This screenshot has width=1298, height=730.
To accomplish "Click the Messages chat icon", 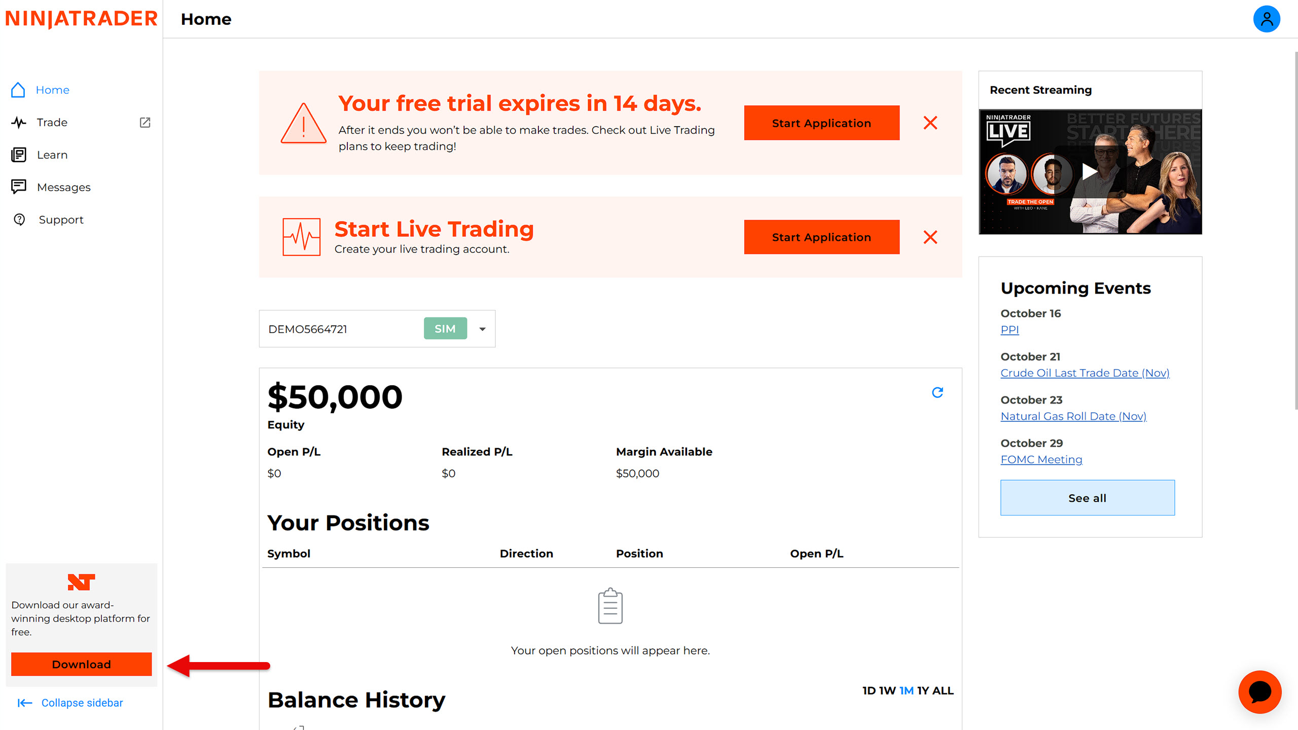I will (19, 187).
